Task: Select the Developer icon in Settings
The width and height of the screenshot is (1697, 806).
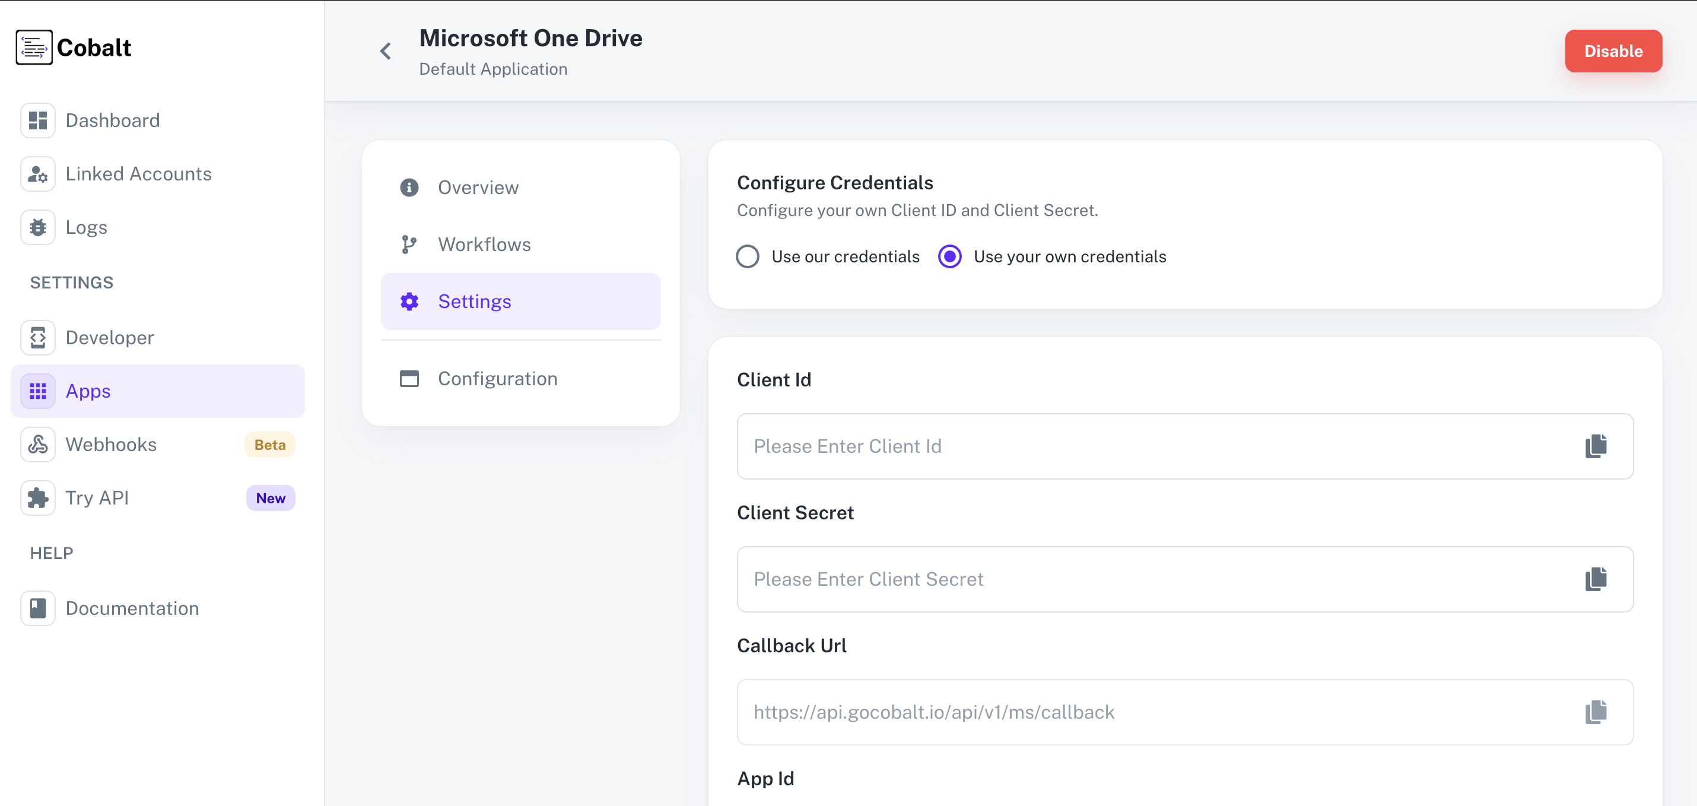Action: (x=37, y=338)
